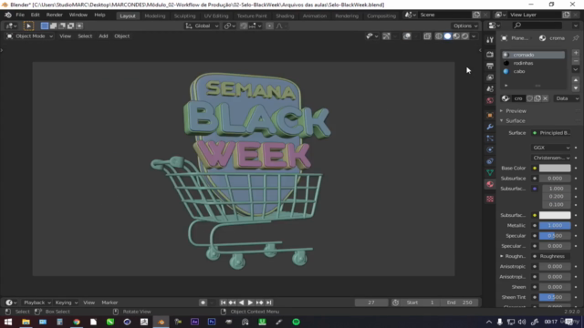This screenshot has height=328, width=584.
Task: Switch to solid viewport shading
Action: [448, 36]
